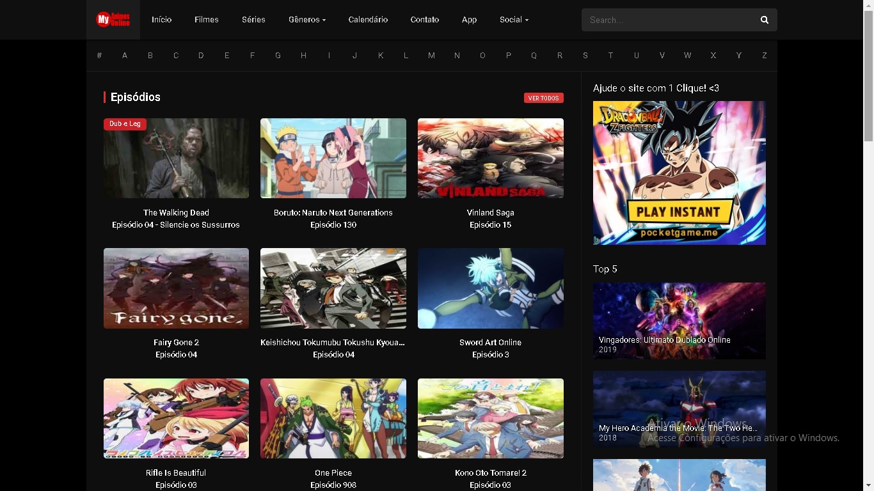Click the Kono Oto Tomare! 2 title
Screen dimensions: 874x491
coord(491,473)
